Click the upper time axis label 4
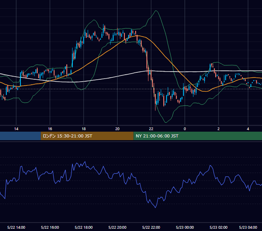The image size is (262, 231). point(248,129)
